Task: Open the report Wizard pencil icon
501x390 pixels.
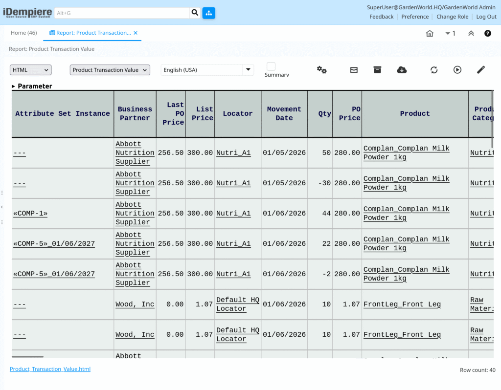Action: click(480, 70)
